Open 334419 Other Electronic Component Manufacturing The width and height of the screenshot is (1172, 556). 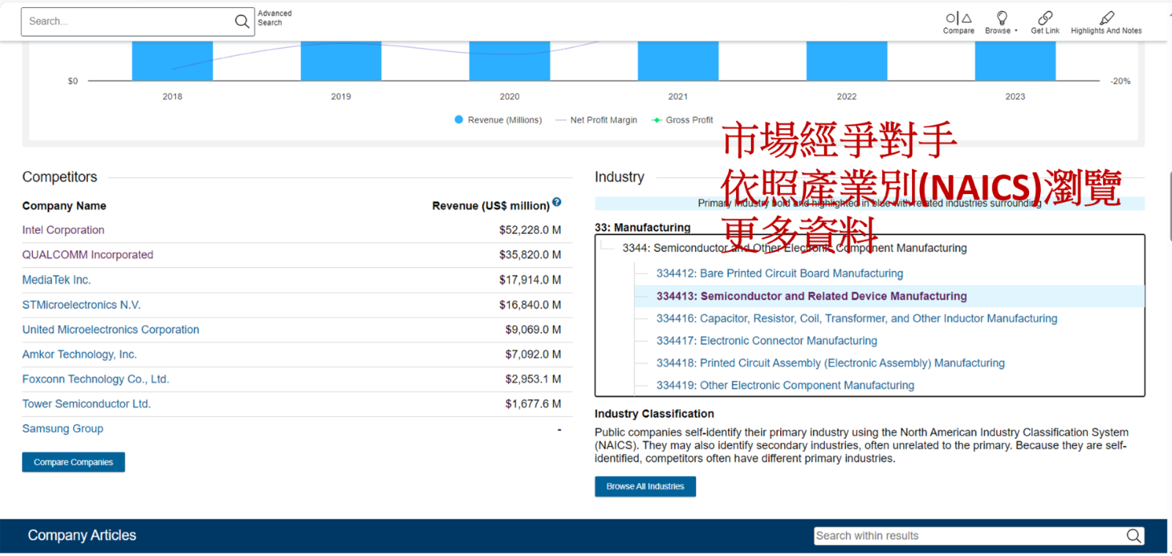(x=785, y=385)
